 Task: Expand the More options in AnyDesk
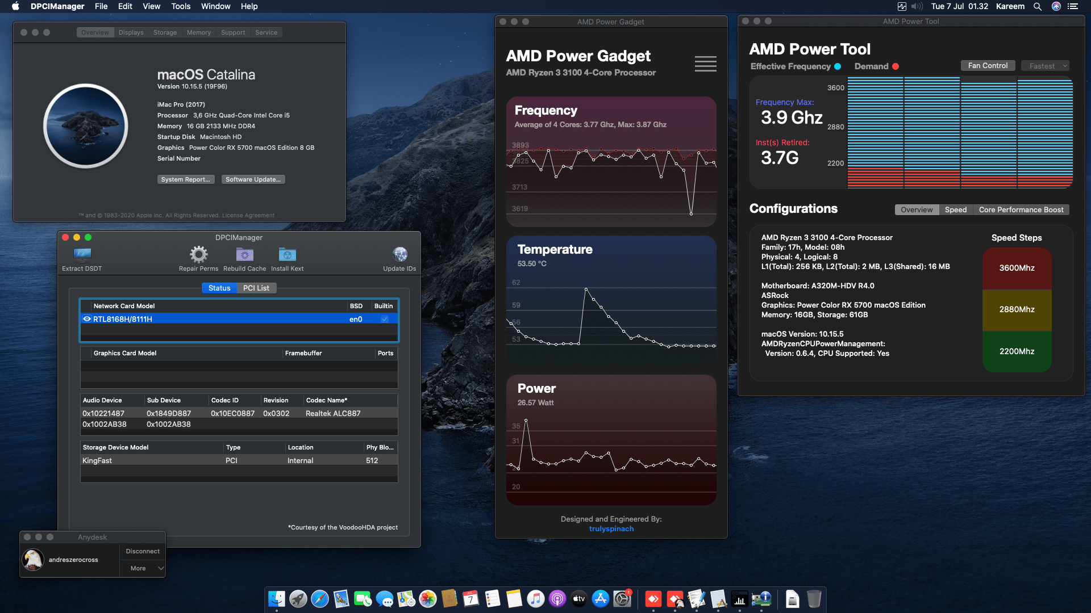(142, 568)
